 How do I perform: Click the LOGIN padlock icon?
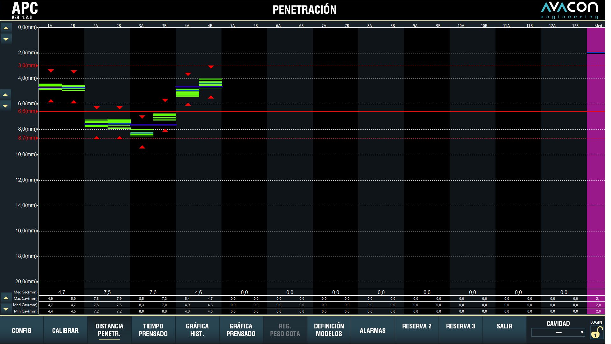pos(596,333)
